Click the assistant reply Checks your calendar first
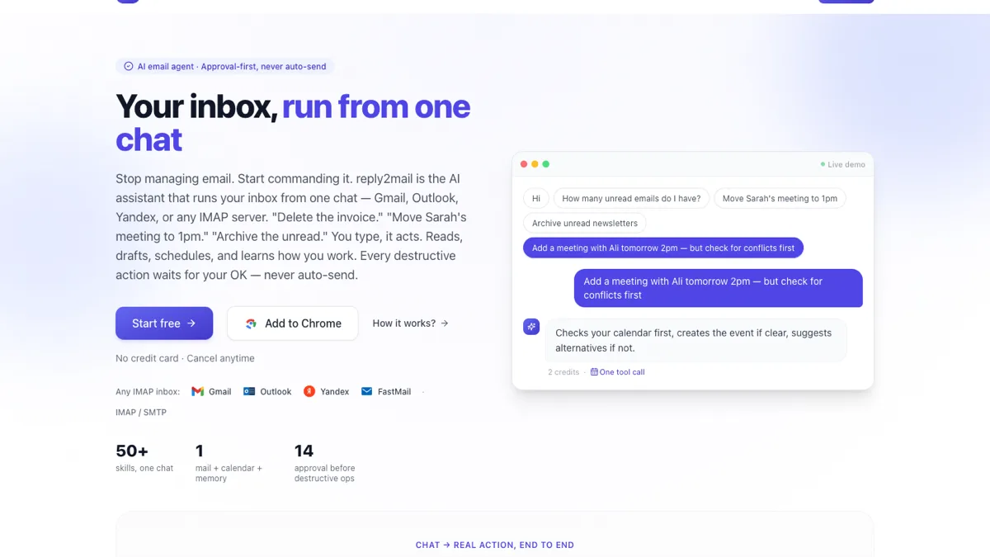The width and height of the screenshot is (990, 557). (696, 340)
